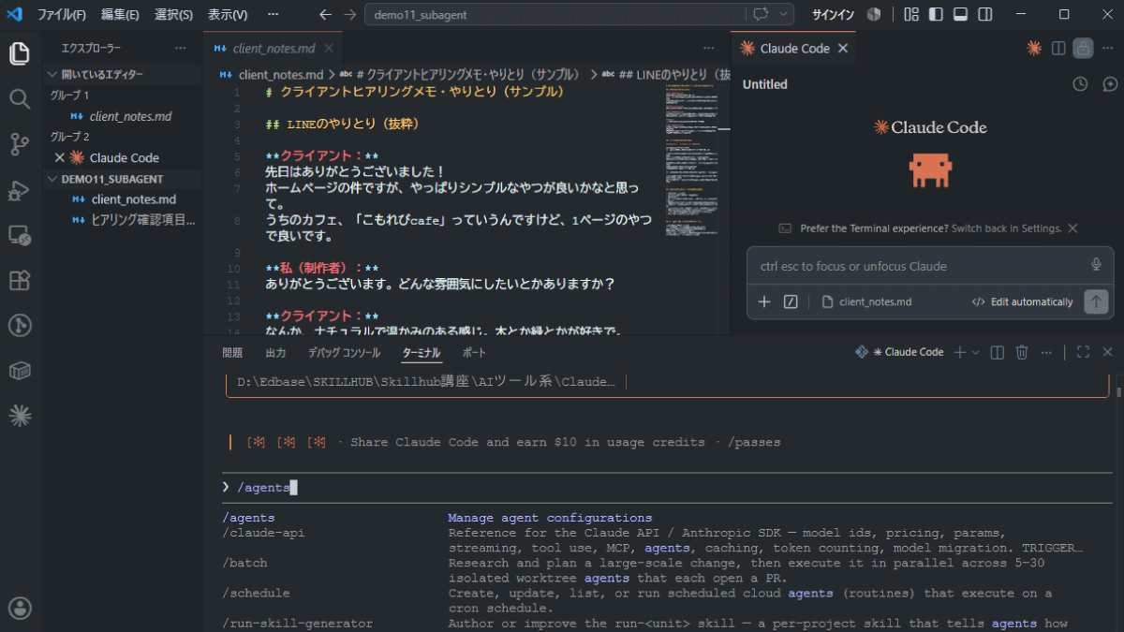Open session history clock icon
Screen dimensions: 1124x632
tap(1080, 84)
